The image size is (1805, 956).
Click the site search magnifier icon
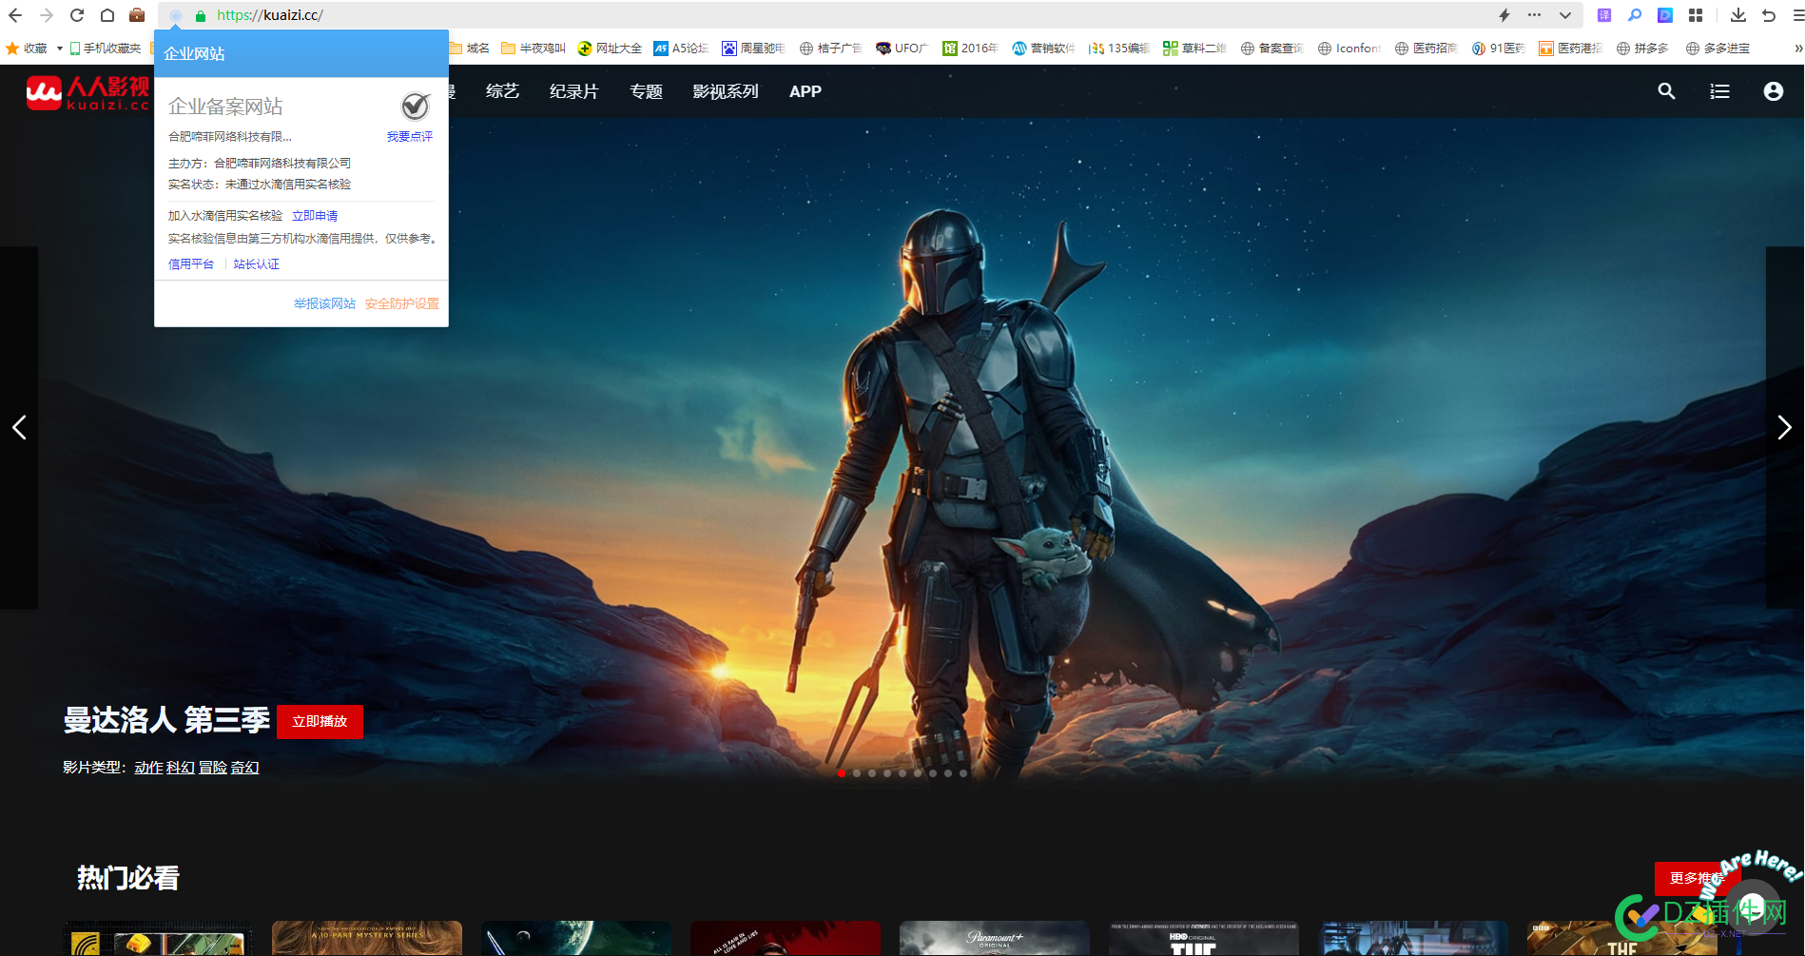pyautogui.click(x=1666, y=91)
